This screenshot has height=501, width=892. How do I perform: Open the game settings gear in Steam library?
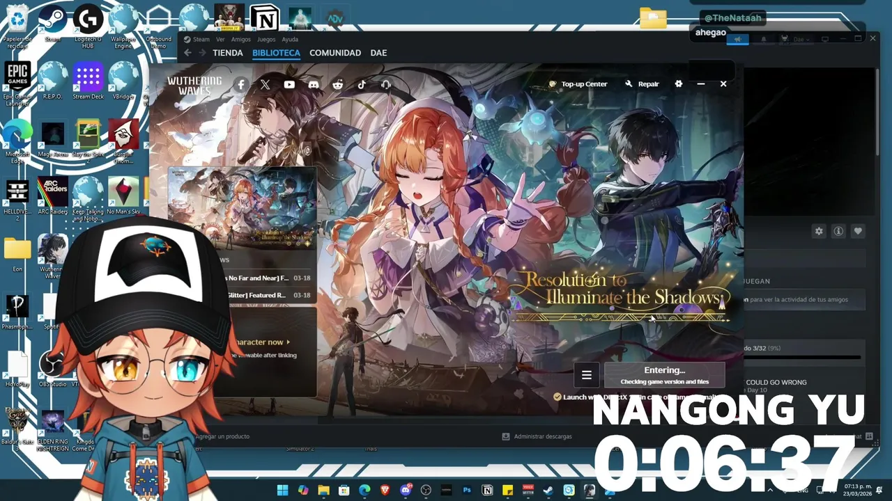pos(819,231)
